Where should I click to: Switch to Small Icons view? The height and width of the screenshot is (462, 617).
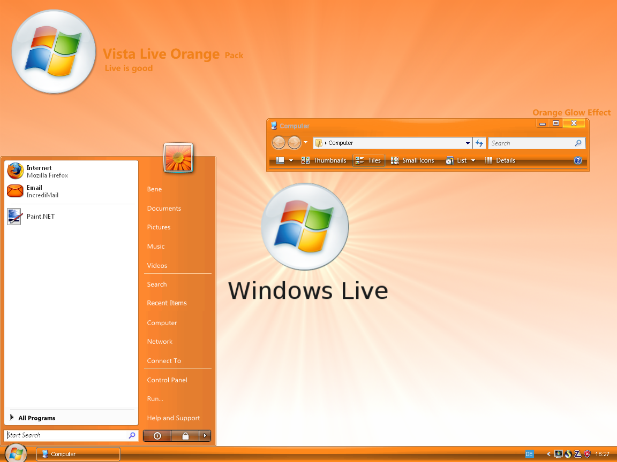pos(412,160)
